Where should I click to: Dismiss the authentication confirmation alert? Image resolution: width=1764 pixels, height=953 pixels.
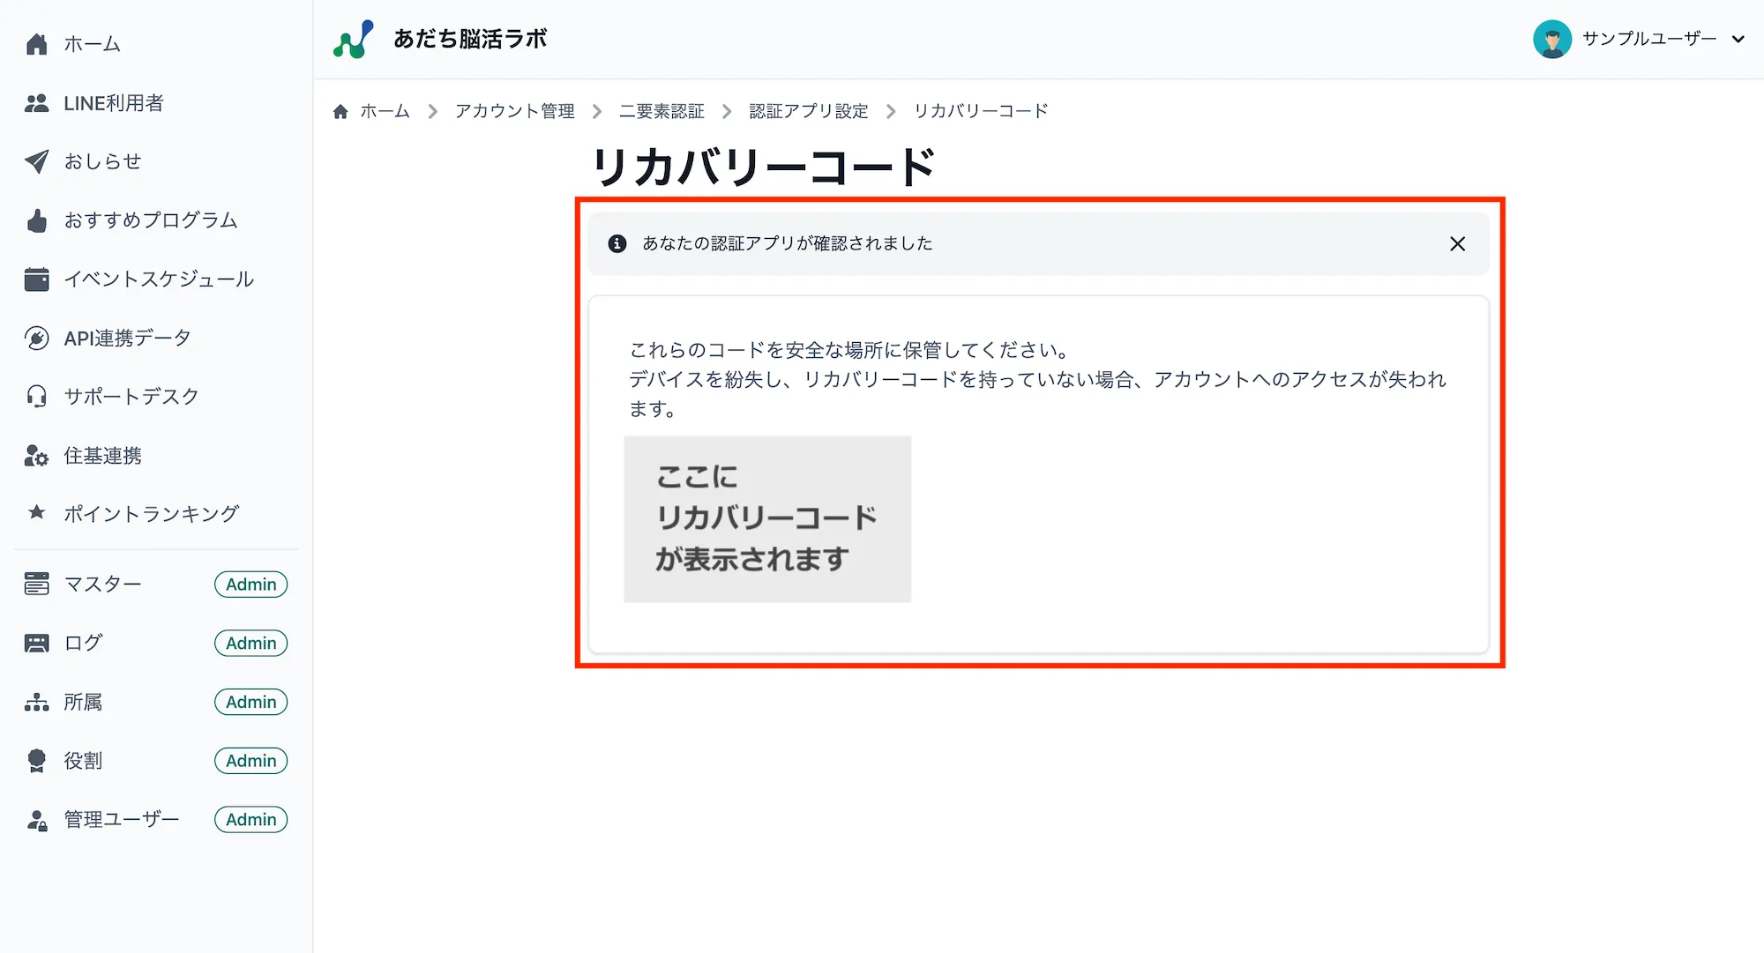[1457, 244]
